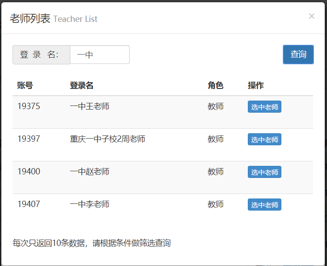Click the login name 重庆一中子校2周老师
327x266 pixels.
click(x=108, y=139)
